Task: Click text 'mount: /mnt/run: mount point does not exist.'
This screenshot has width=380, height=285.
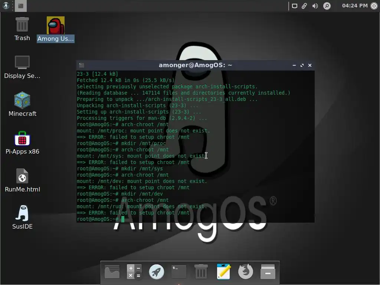Action: [x=142, y=206]
